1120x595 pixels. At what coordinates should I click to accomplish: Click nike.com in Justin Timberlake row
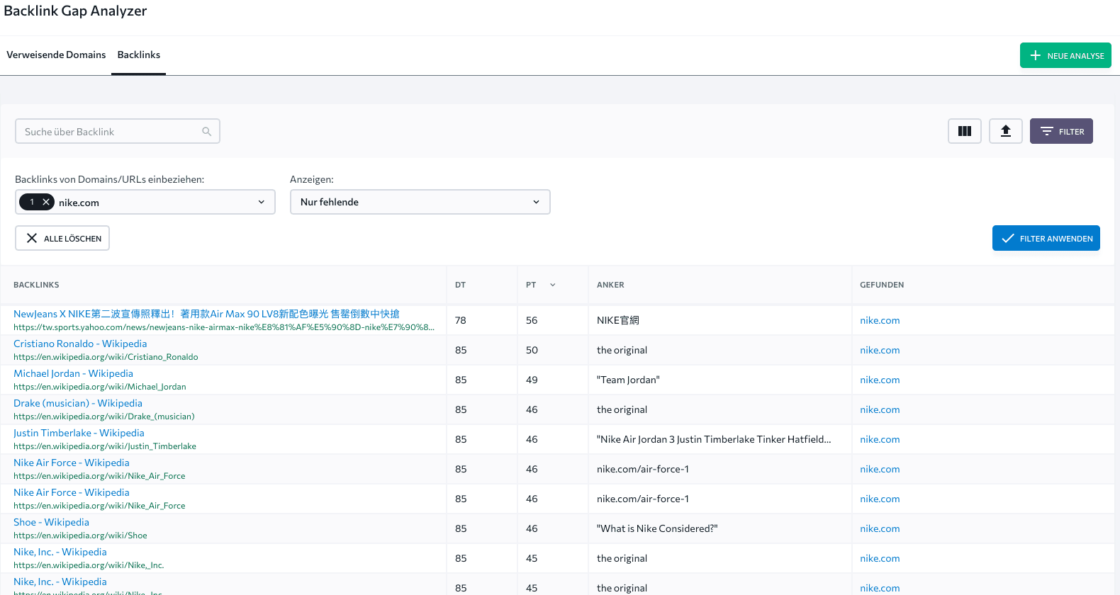point(880,439)
